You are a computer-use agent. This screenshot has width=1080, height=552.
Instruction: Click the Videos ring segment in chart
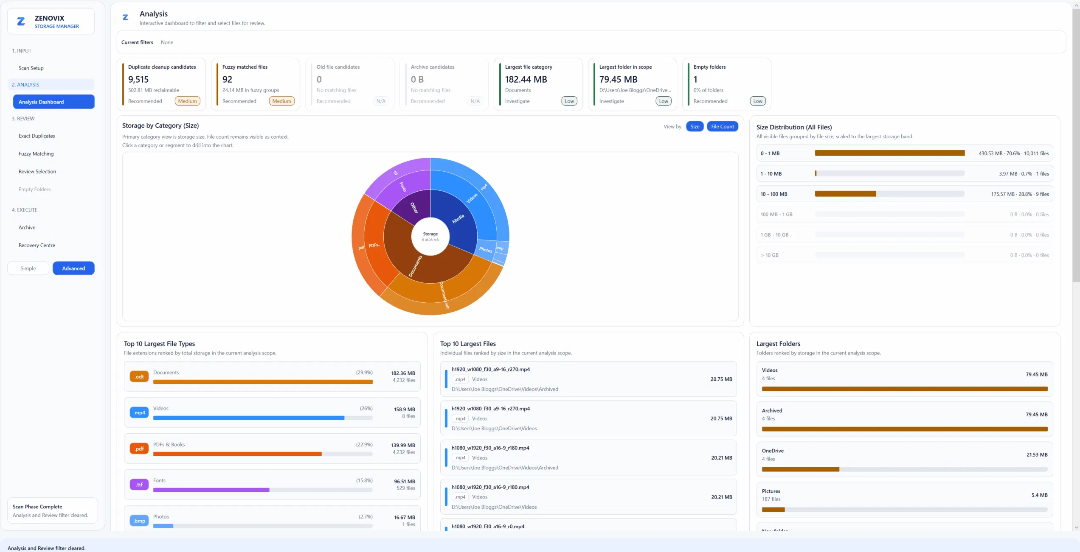click(x=472, y=198)
